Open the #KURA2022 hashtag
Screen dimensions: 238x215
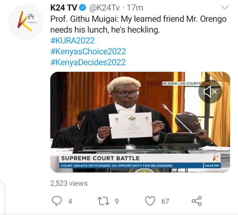pos(72,40)
